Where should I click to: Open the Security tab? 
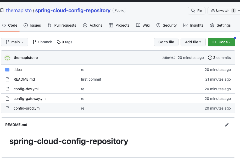[166, 25]
